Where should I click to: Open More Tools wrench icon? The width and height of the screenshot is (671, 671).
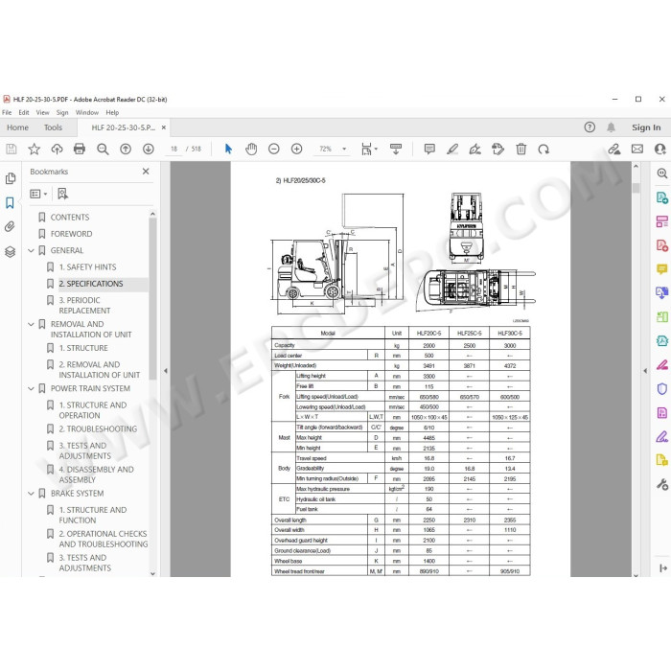[661, 484]
